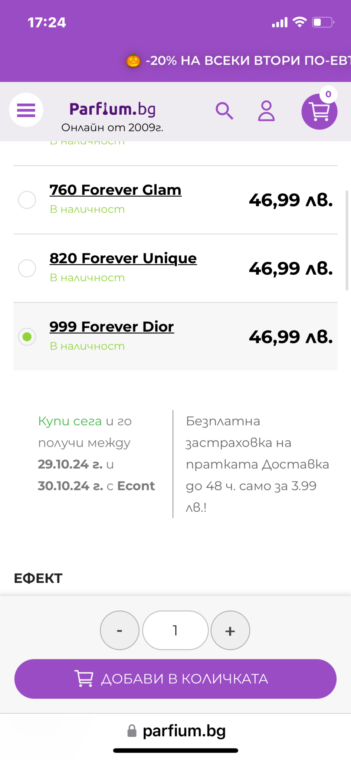Open the user account icon
The width and height of the screenshot is (351, 760).
tap(266, 111)
